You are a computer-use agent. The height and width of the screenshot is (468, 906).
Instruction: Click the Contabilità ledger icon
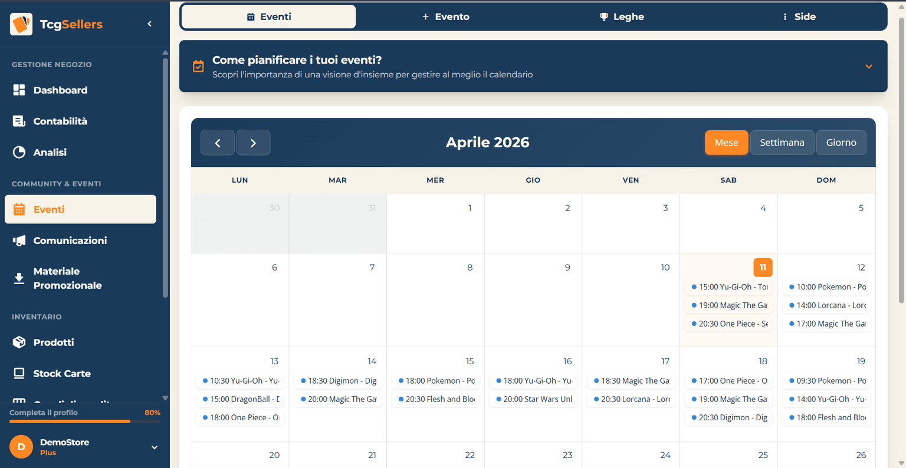[19, 121]
